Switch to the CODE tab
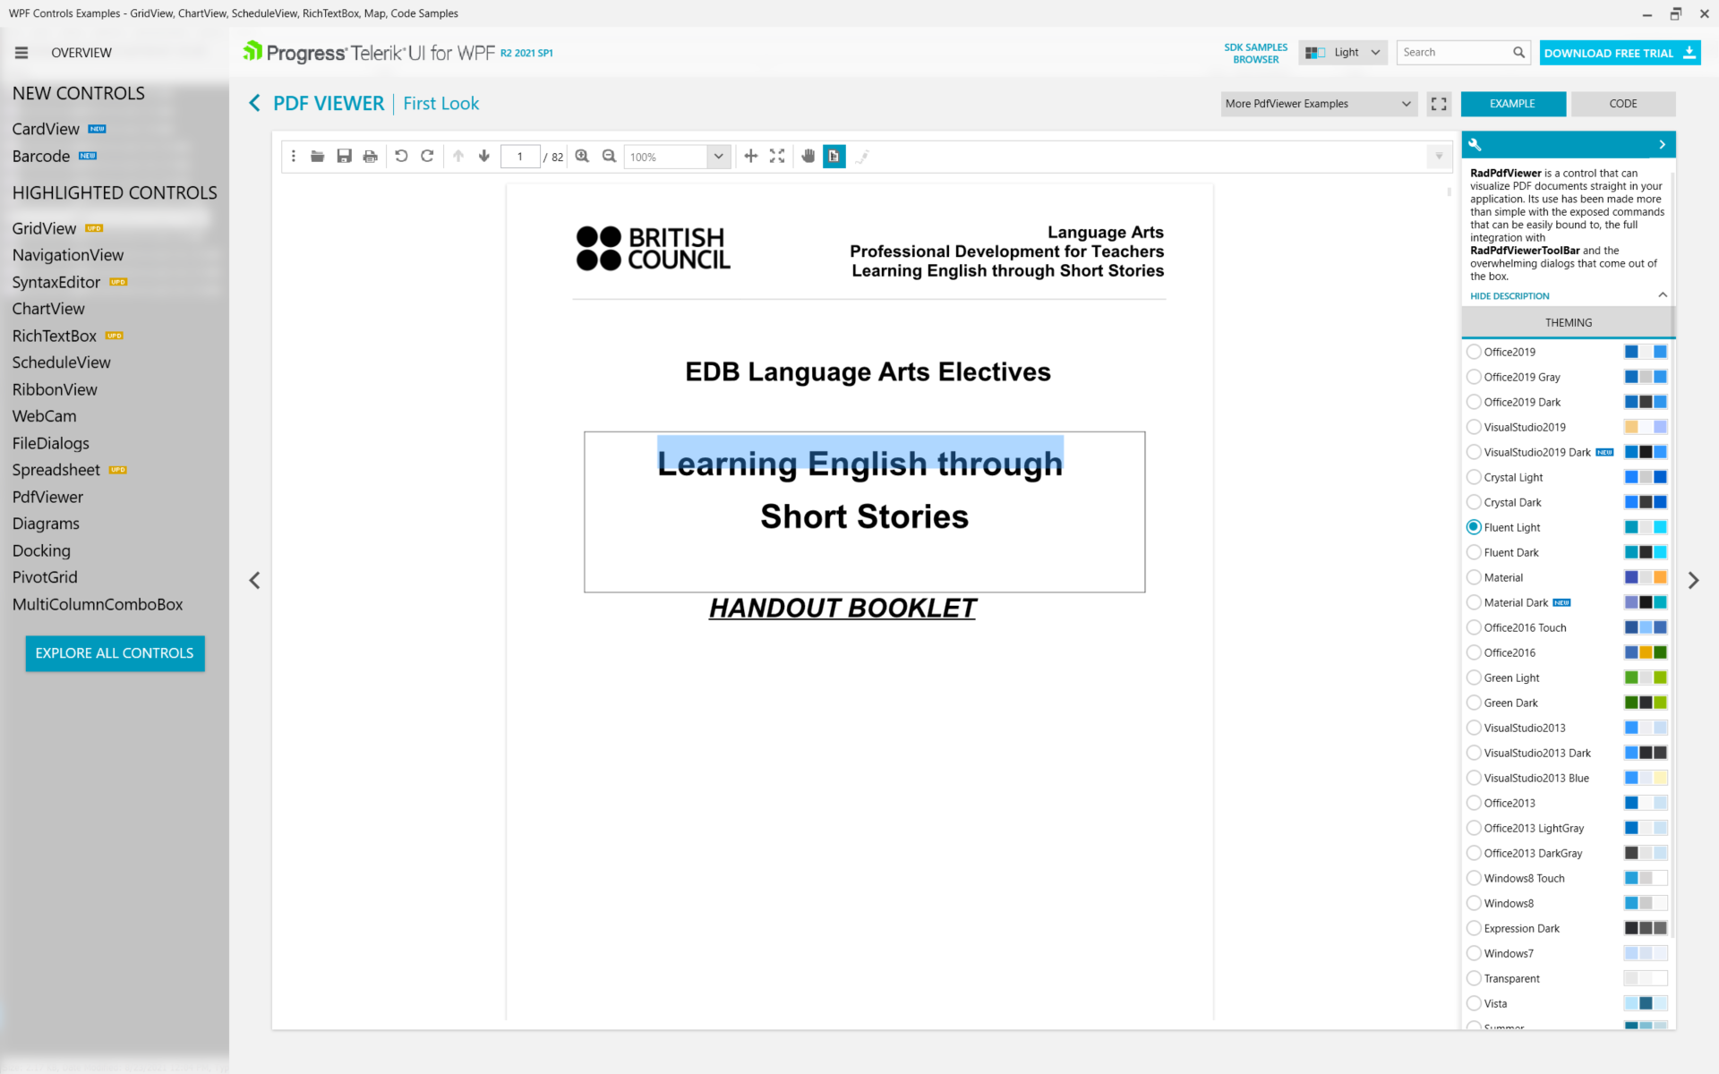 1622,104
